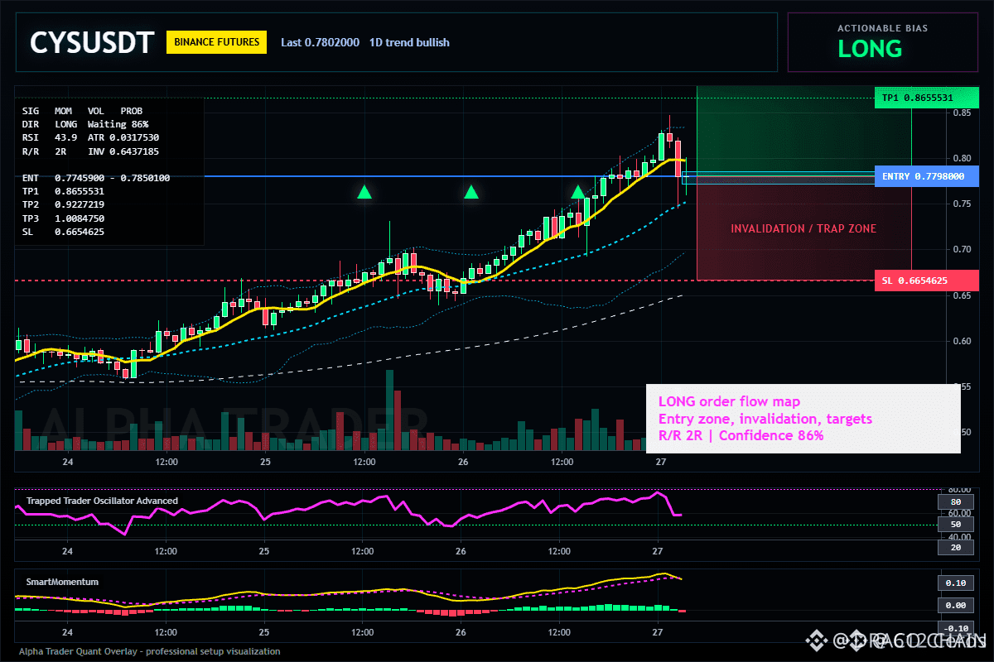Click the ATR 0.0317530 value
Image resolution: width=994 pixels, height=662 pixels.
click(123, 137)
